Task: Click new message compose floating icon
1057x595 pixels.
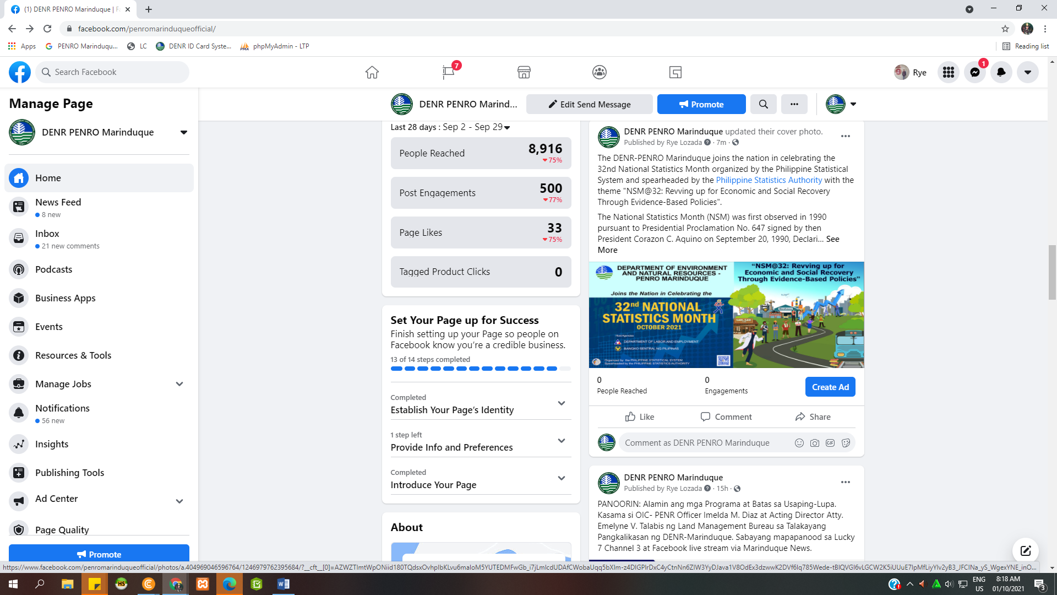Action: pyautogui.click(x=1025, y=550)
